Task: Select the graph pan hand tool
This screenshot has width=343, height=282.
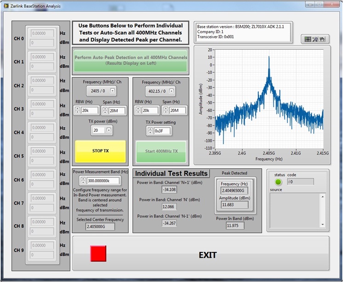Action: click(322, 39)
